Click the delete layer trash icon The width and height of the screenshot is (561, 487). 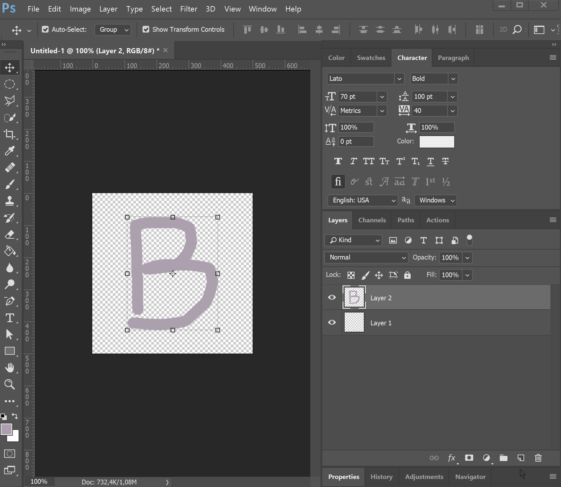click(x=538, y=458)
